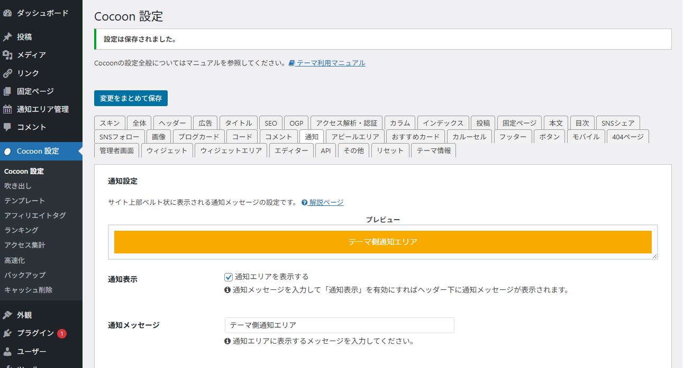The height and width of the screenshot is (368, 684).
Task: Open the 解説ページ link
Action: (x=326, y=202)
